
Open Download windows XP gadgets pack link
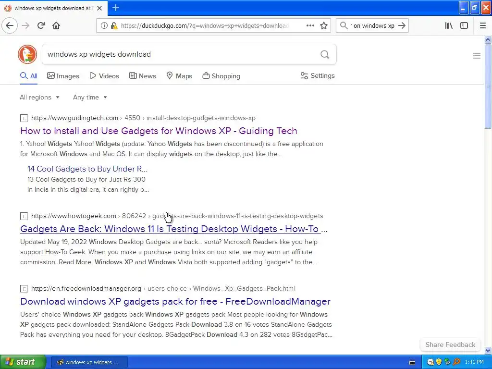click(175, 302)
